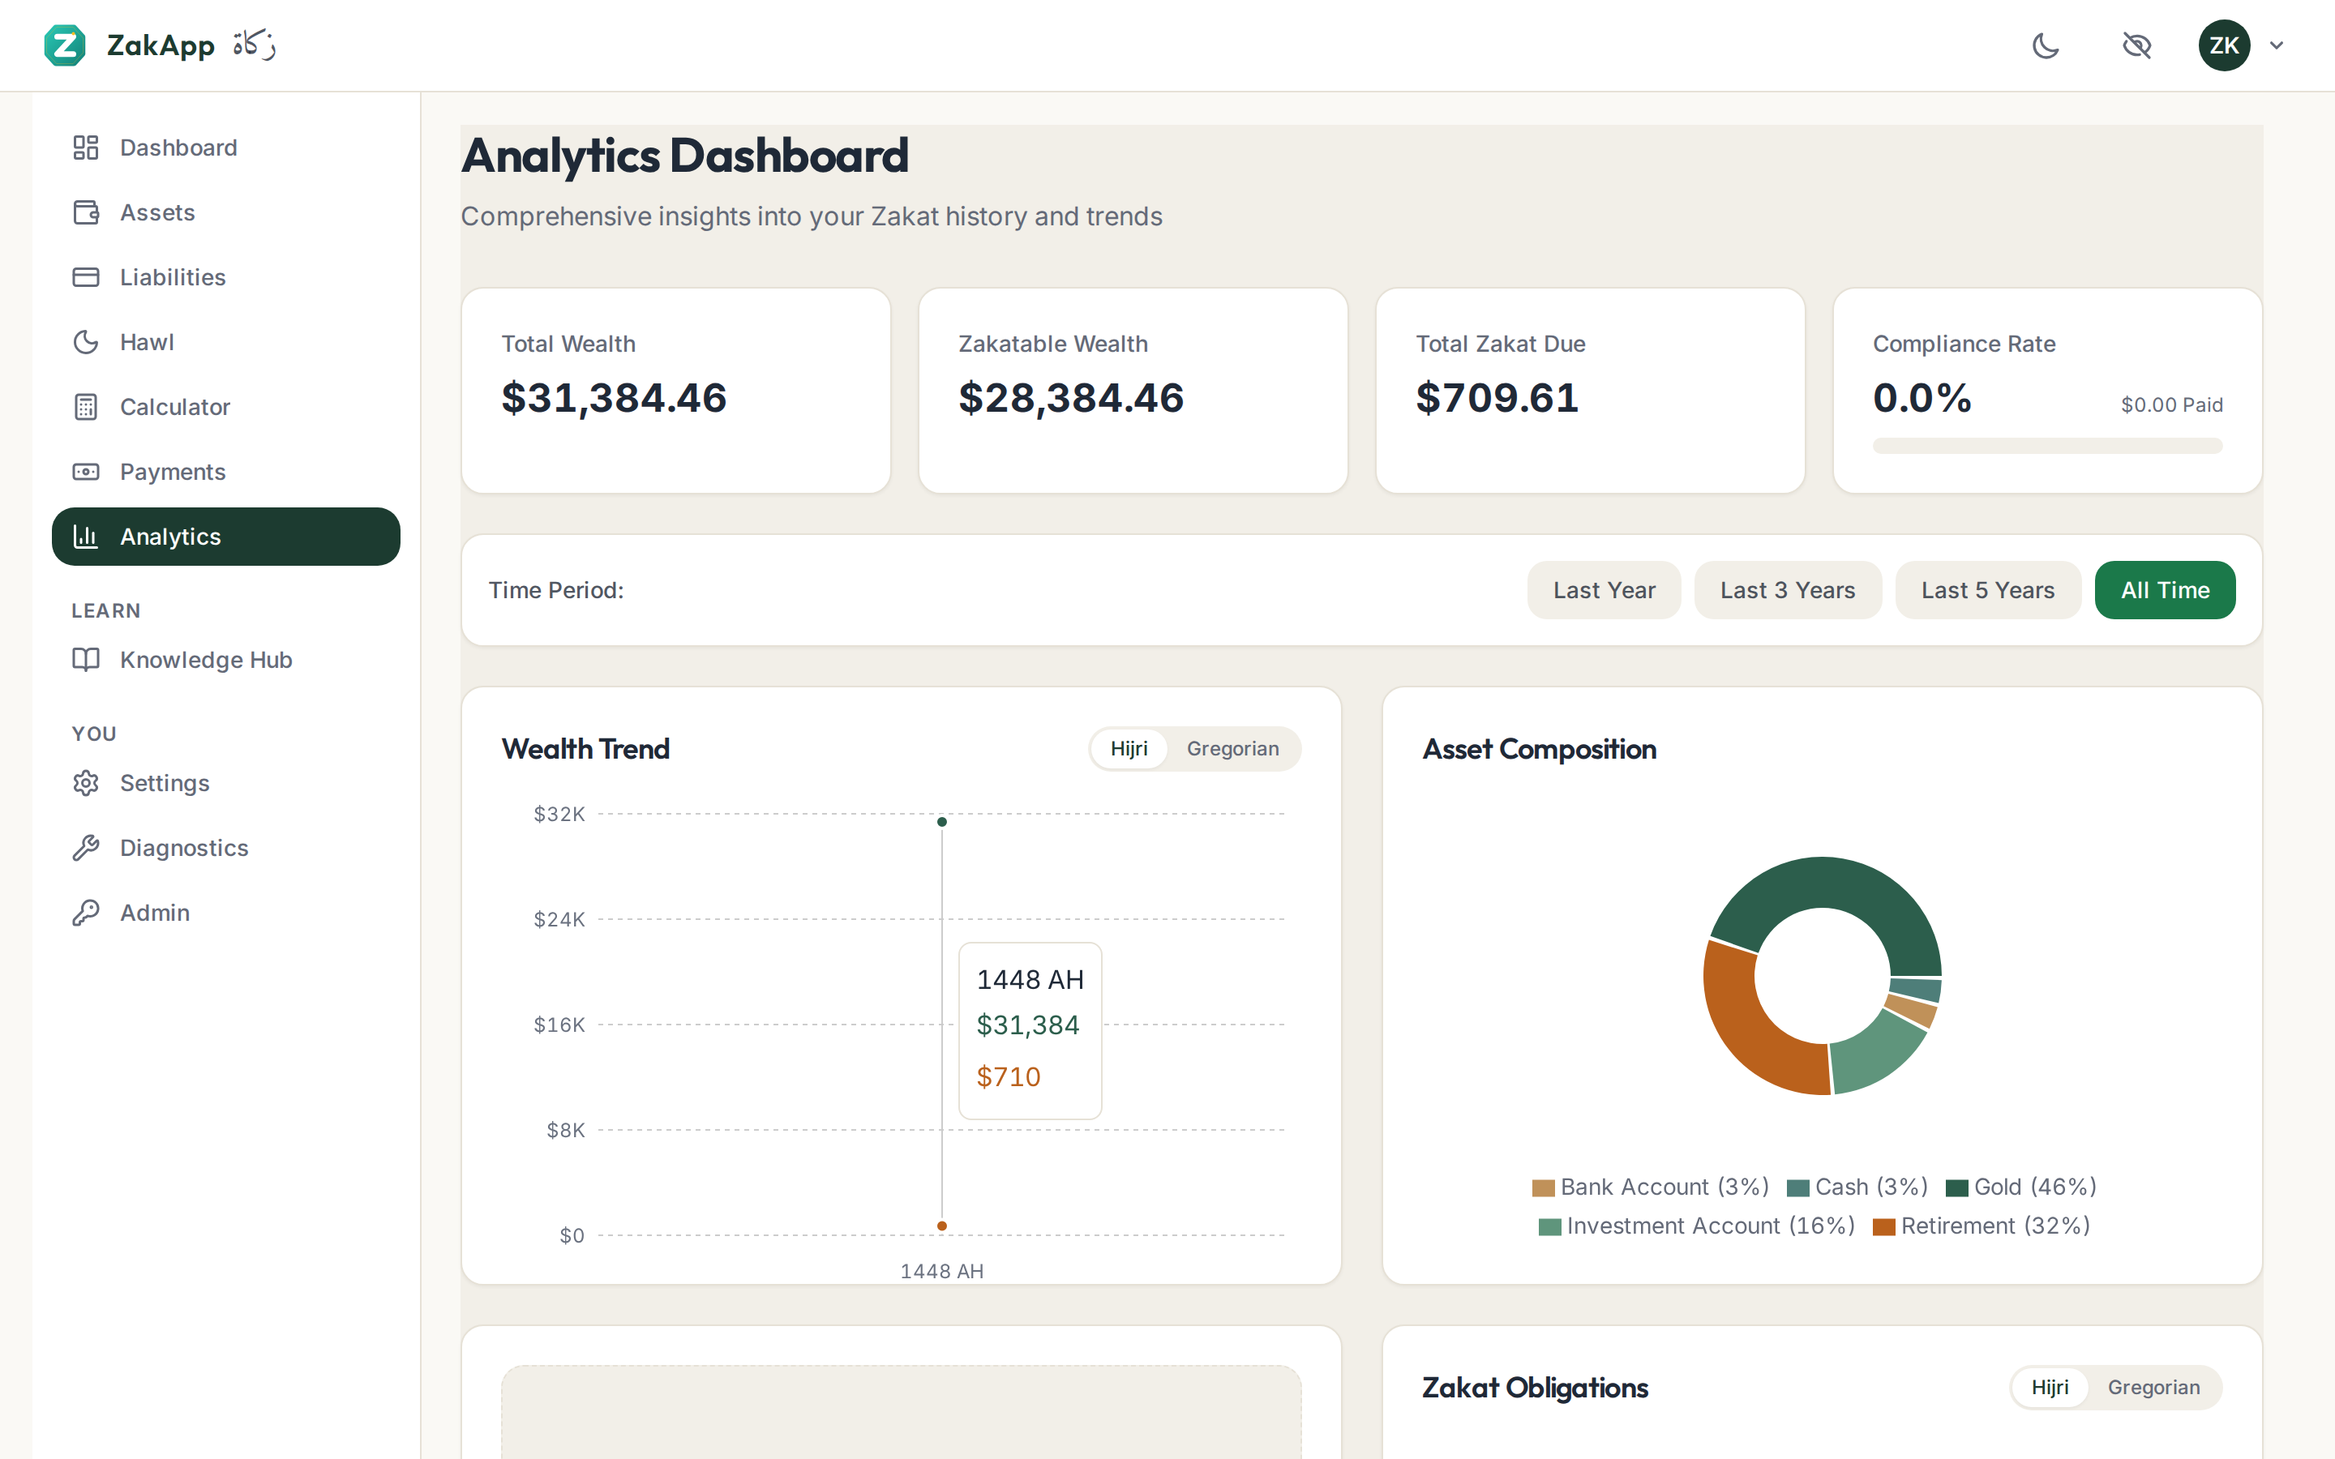Expand the user menu chevron
The width and height of the screenshot is (2335, 1459).
[2276, 45]
